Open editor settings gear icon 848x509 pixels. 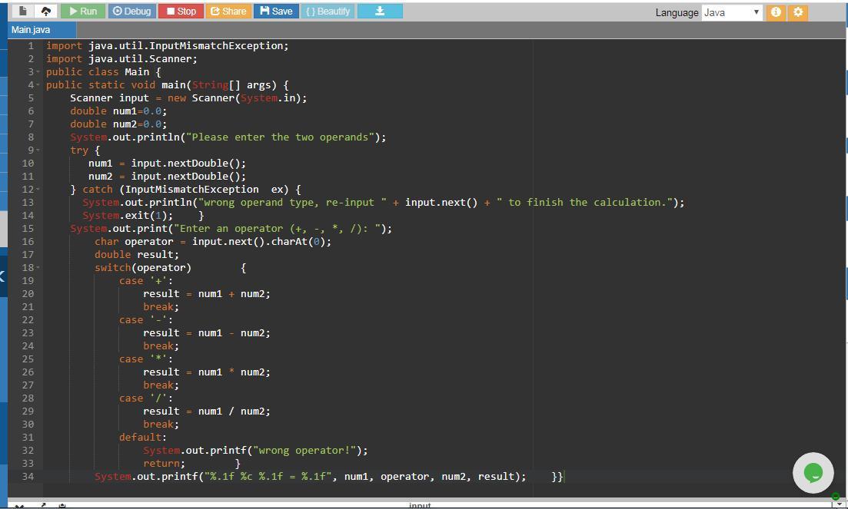[x=798, y=12]
